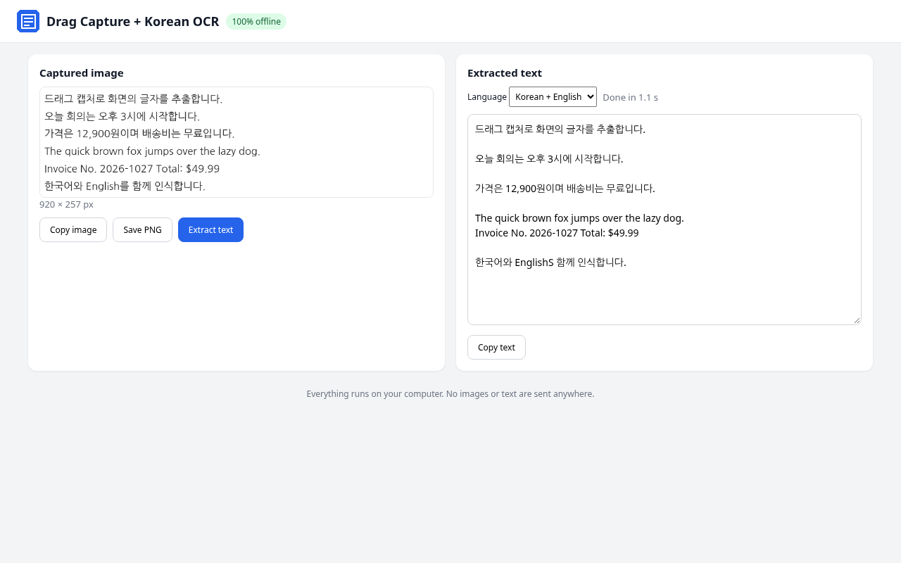Click the 가격은 12,900원이며 line in extracted text
Screen dimensions: 901x563
point(565,189)
